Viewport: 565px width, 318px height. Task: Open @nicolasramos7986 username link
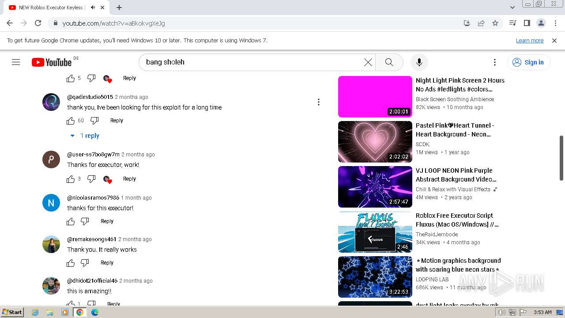coord(93,197)
